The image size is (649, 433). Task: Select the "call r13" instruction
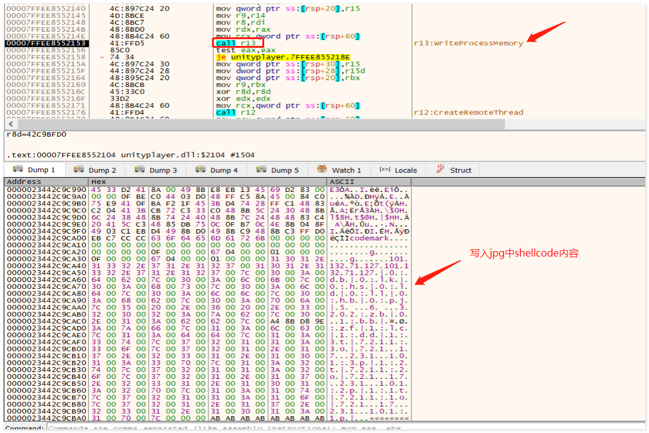tap(236, 43)
